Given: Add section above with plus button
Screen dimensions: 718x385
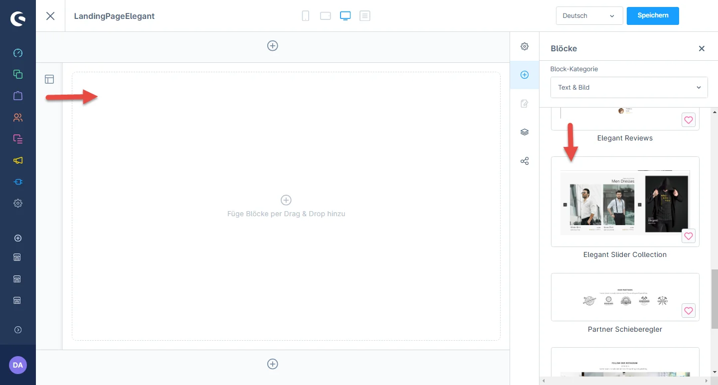Looking at the screenshot, I should 273,46.
